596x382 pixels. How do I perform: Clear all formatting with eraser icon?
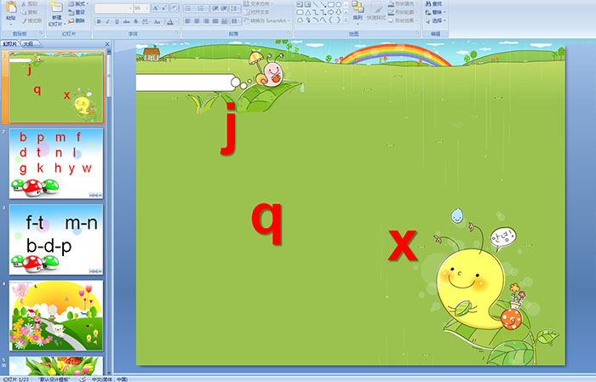pyautogui.click(x=174, y=9)
